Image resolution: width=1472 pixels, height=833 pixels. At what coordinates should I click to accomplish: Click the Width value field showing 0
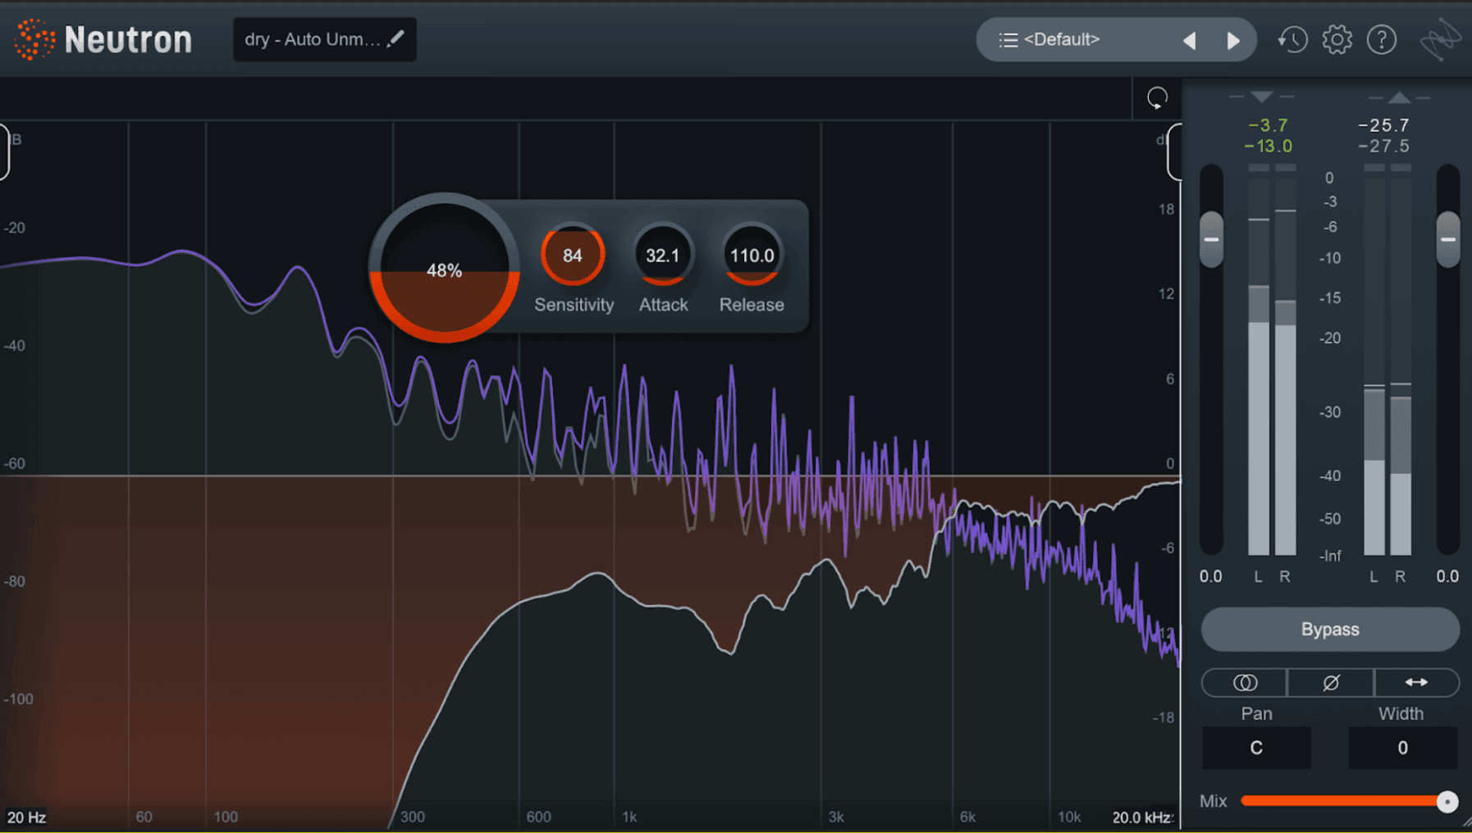pyautogui.click(x=1402, y=748)
